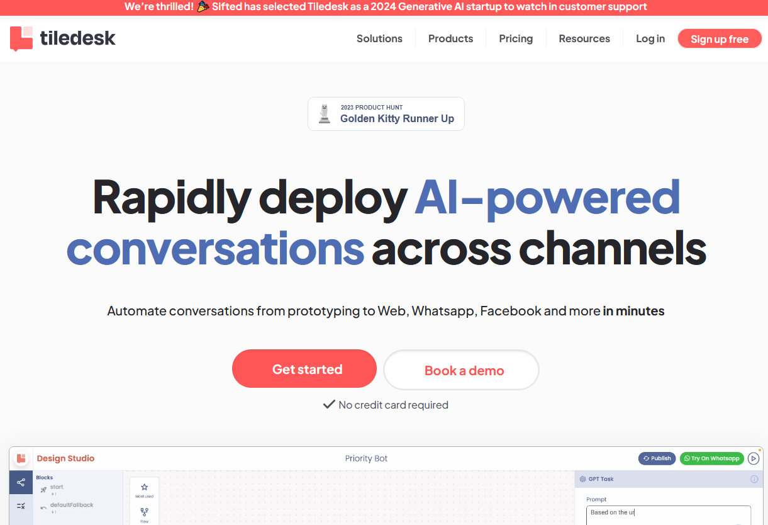The width and height of the screenshot is (768, 525).
Task: Open the Solutions dropdown menu
Action: point(379,38)
